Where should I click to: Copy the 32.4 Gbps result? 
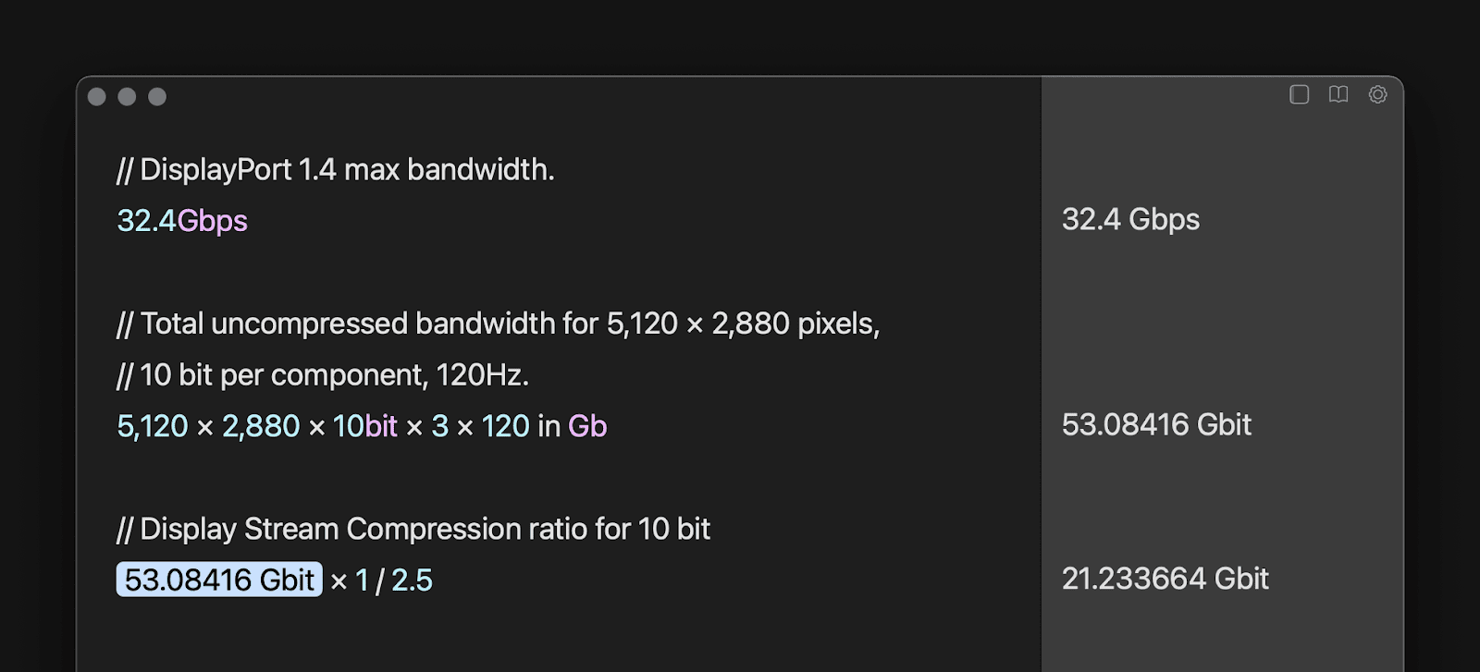click(x=1130, y=220)
